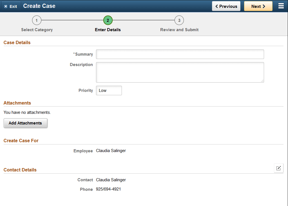Expand the Description box resize handle
Image resolution: width=288 pixels, height=206 pixels.
262,81
